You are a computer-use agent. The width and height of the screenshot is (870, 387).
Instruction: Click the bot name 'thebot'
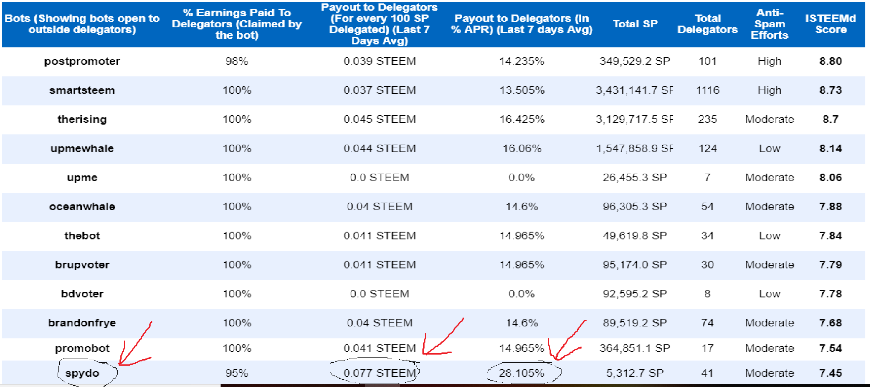coord(82,236)
